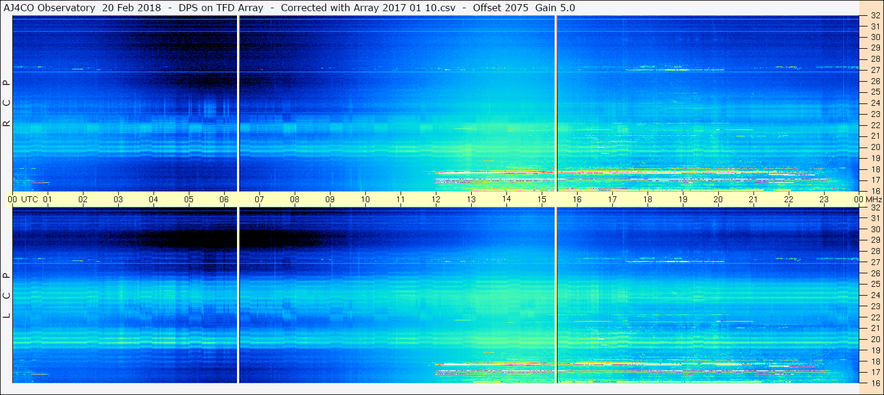Click the white vertical marker in LCP panel near 15 UTC
This screenshot has height=395, width=884.
click(556, 295)
